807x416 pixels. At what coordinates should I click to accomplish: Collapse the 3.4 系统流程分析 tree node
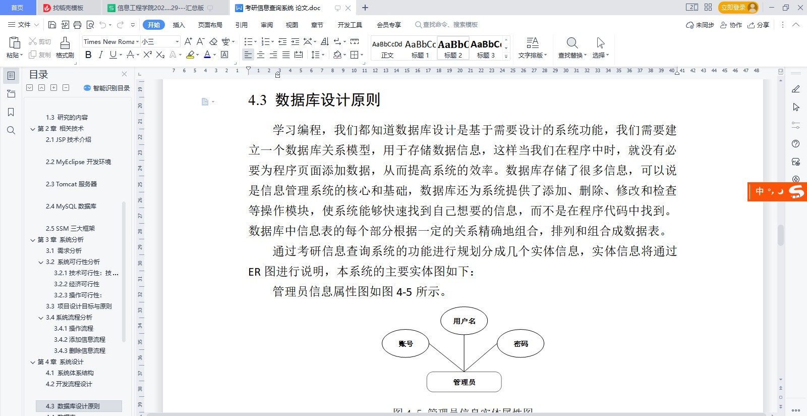tap(41, 318)
